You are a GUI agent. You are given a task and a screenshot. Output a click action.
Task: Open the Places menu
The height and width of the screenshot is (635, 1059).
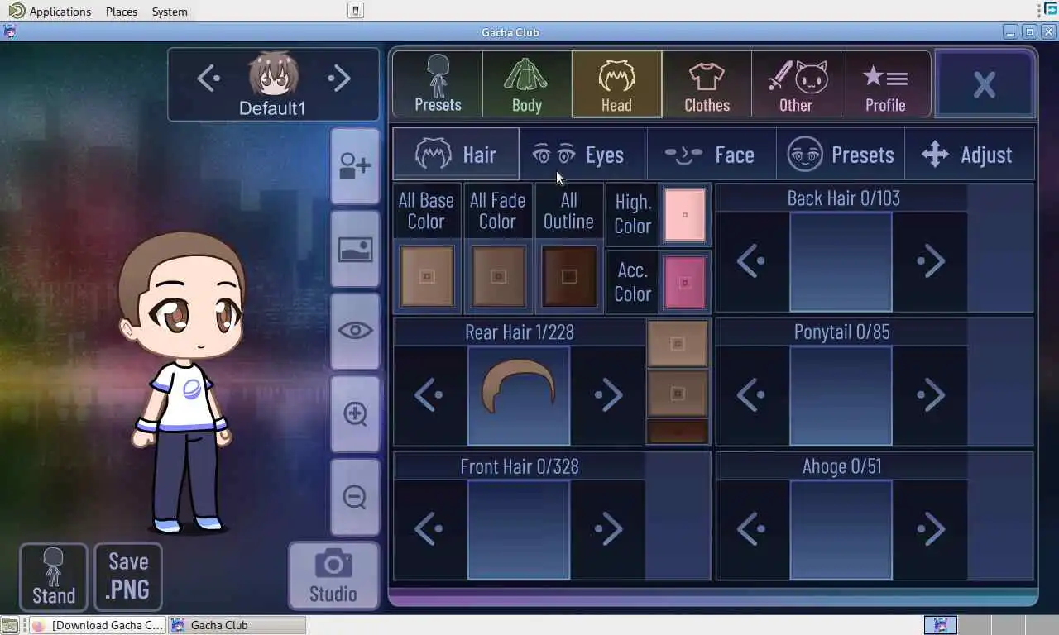click(122, 12)
